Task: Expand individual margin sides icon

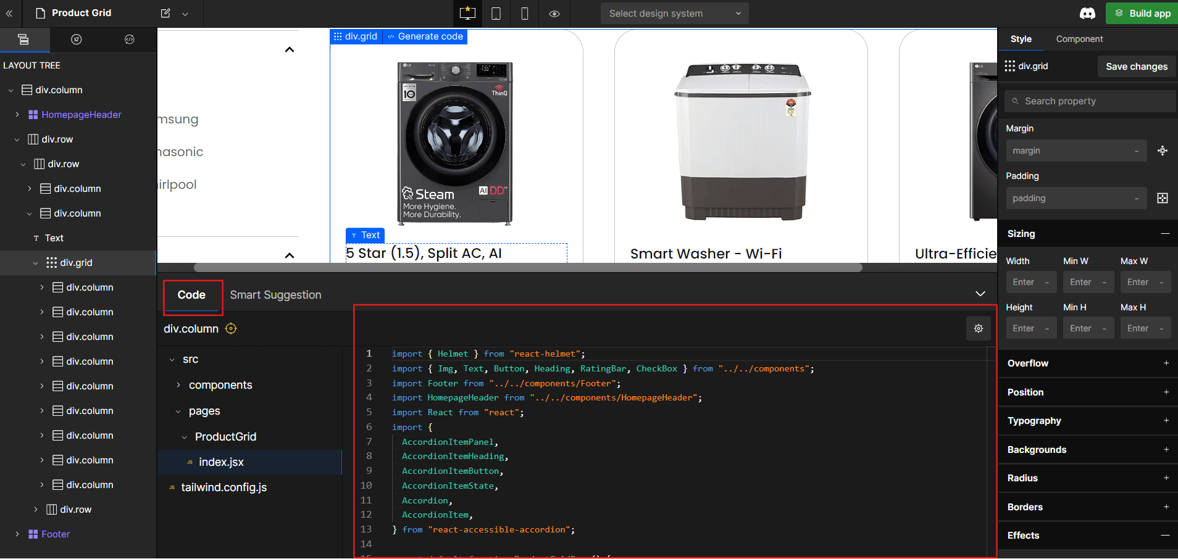Action: [x=1163, y=151]
